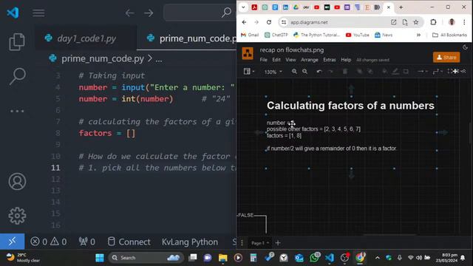Open VS Code remote window indicator

coord(12,242)
